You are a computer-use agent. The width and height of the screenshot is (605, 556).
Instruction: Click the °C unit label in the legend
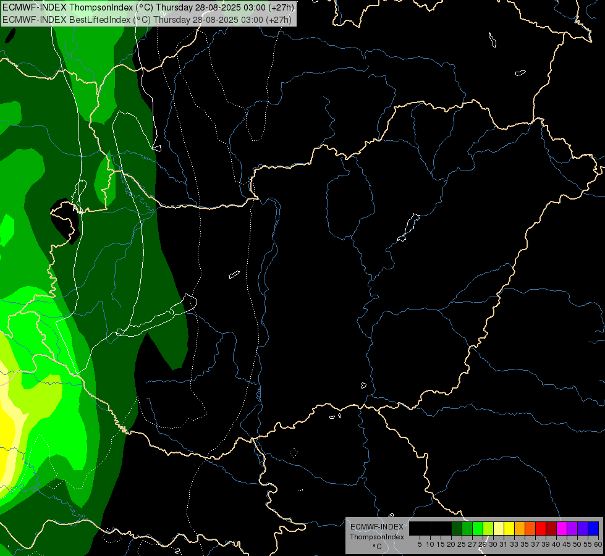(377, 546)
